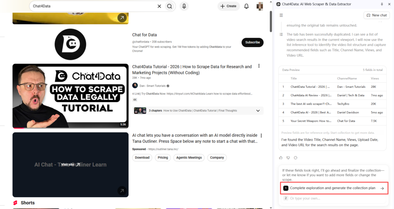Click the Views column header
The image size is (394, 209).
[x=375, y=78]
